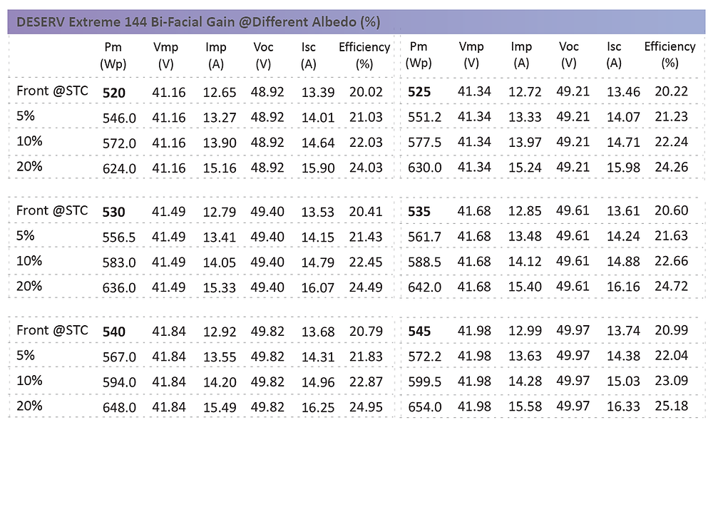Click the 5% label in the 546.0 row
Image resolution: width=713 pixels, height=512 pixels.
click(x=26, y=116)
